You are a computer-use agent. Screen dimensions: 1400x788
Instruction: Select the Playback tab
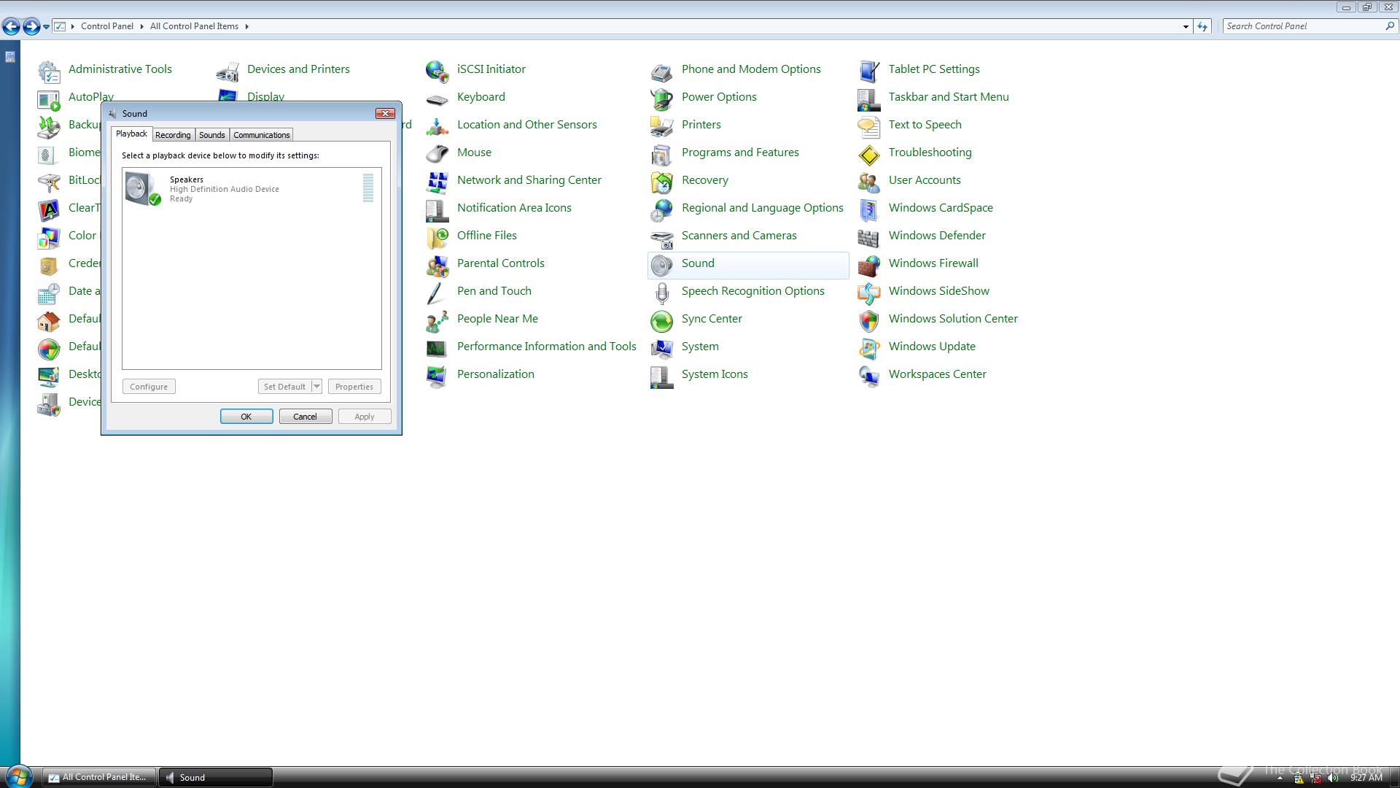[x=131, y=134]
